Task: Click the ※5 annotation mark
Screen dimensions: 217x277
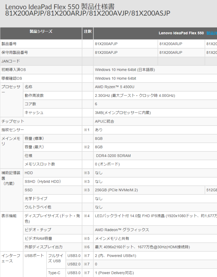Action: tap(87, 239)
